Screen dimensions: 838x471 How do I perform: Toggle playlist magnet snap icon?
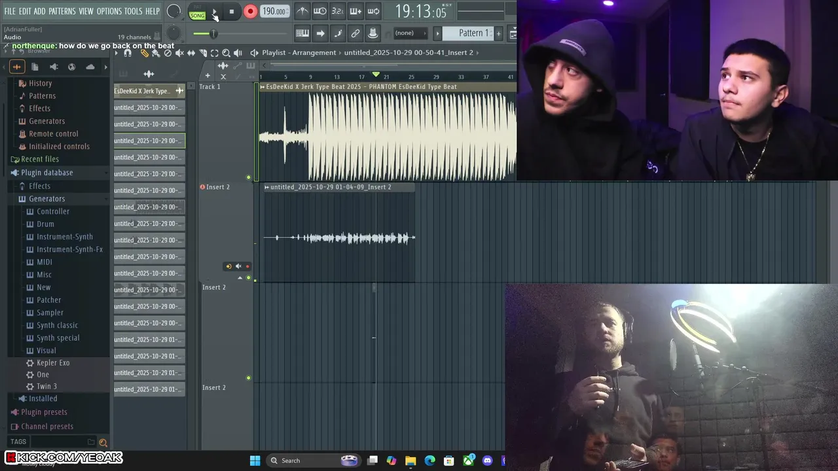click(x=128, y=53)
